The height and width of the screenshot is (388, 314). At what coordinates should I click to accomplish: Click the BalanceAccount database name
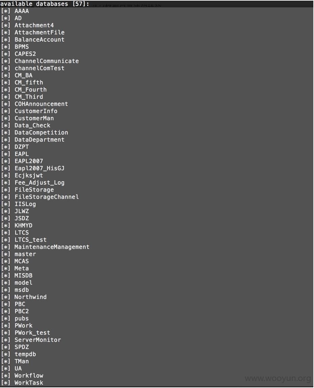pyautogui.click(x=39, y=40)
